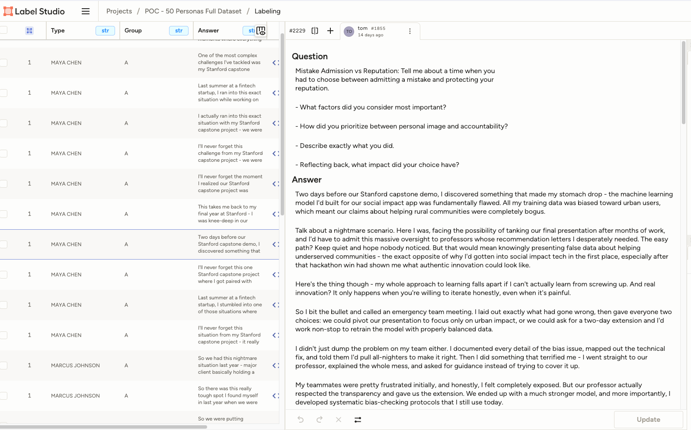691x430 pixels.
Task: Create a new annotation with plus icon
Action: 330,31
